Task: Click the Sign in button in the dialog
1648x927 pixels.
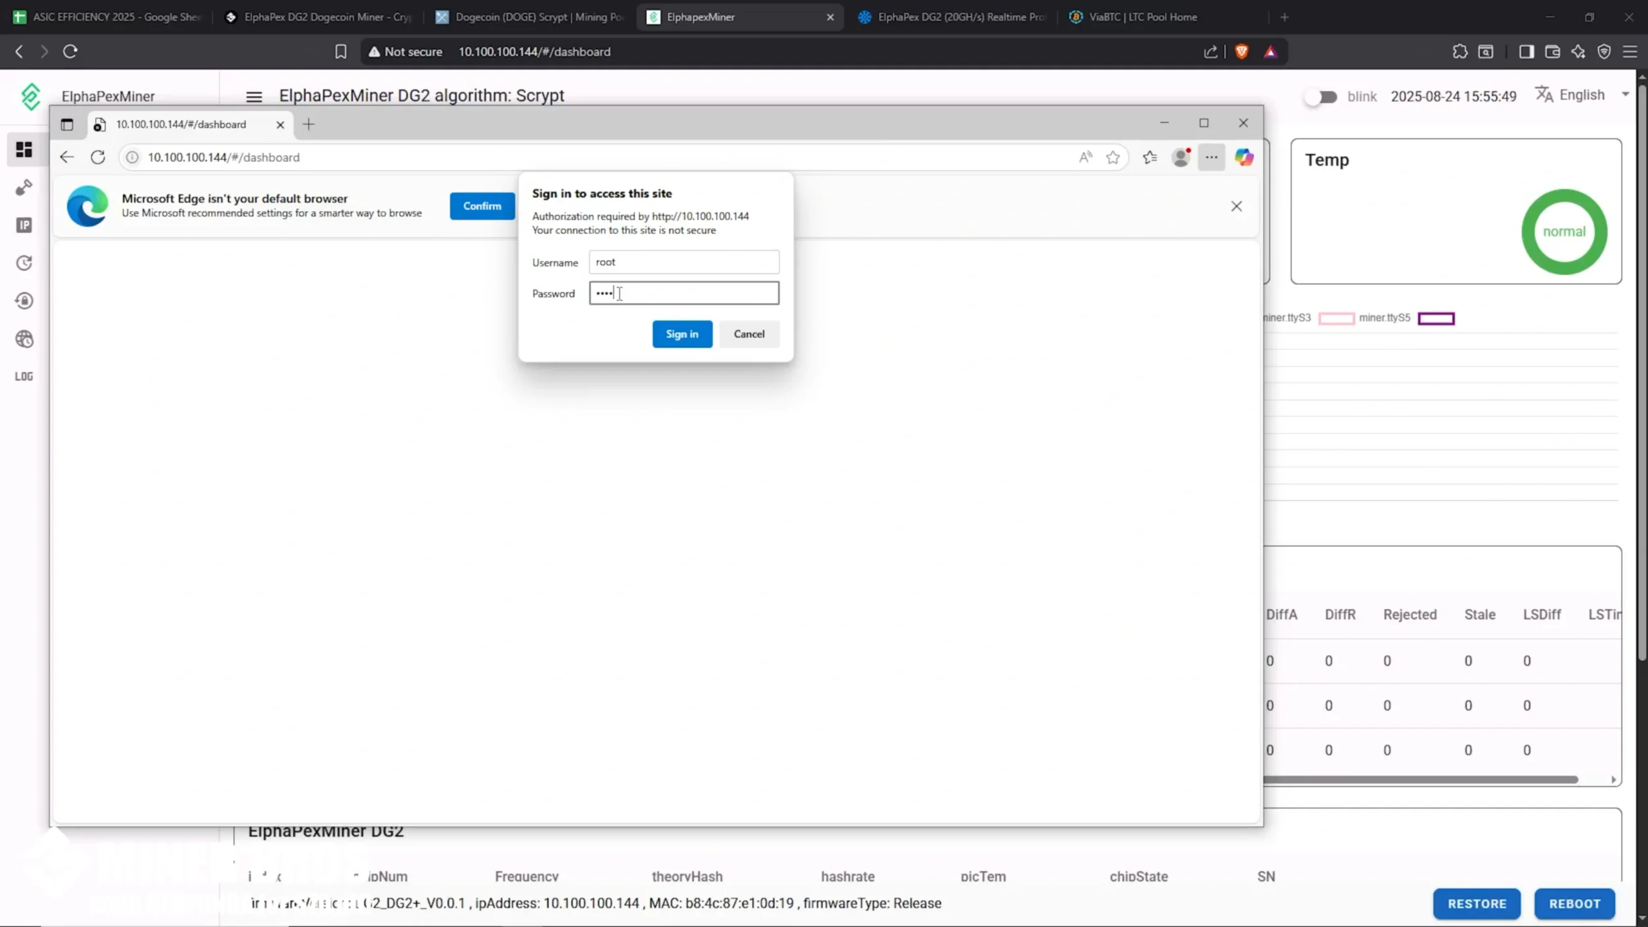Action: click(681, 334)
